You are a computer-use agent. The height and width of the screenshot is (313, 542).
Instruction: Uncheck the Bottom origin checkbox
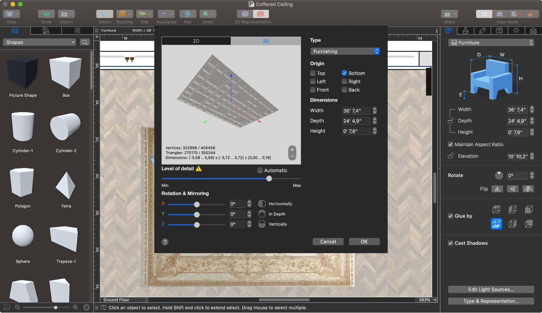(x=344, y=73)
